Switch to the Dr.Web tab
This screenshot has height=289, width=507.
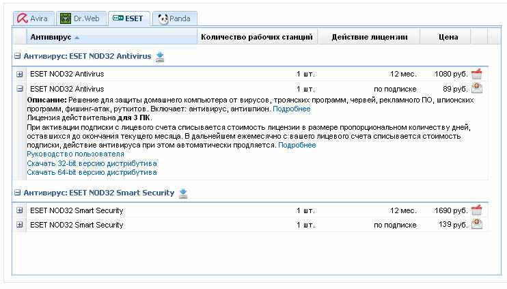(x=81, y=18)
